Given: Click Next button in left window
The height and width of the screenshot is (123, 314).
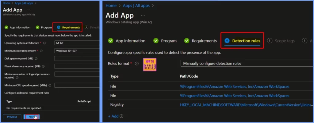Looking at the screenshot, I should (x=32, y=117).
